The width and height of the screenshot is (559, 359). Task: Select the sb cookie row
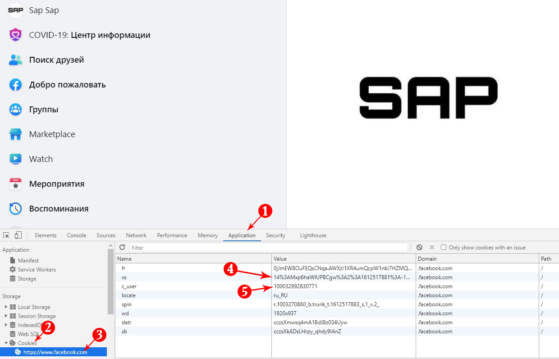337,331
